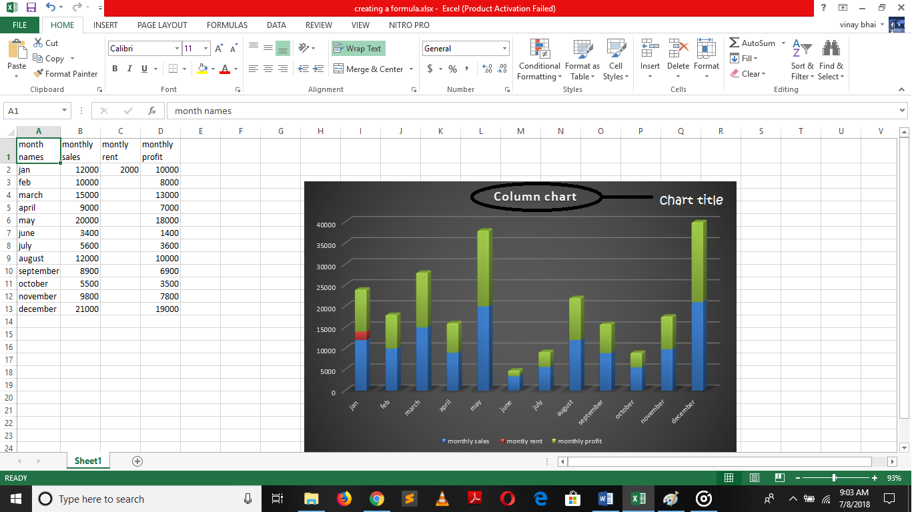The height and width of the screenshot is (512, 914).
Task: Open the General number format dropdown
Action: (x=504, y=49)
